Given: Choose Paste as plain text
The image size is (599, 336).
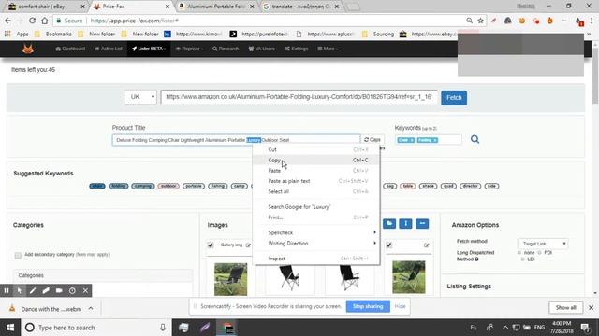Looking at the screenshot, I should pos(316,181).
